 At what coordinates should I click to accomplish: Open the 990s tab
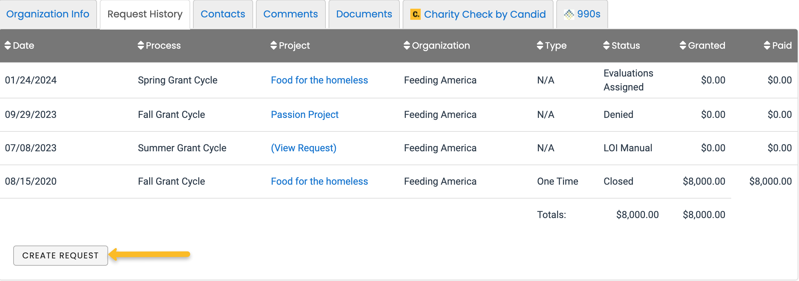pyautogui.click(x=588, y=14)
